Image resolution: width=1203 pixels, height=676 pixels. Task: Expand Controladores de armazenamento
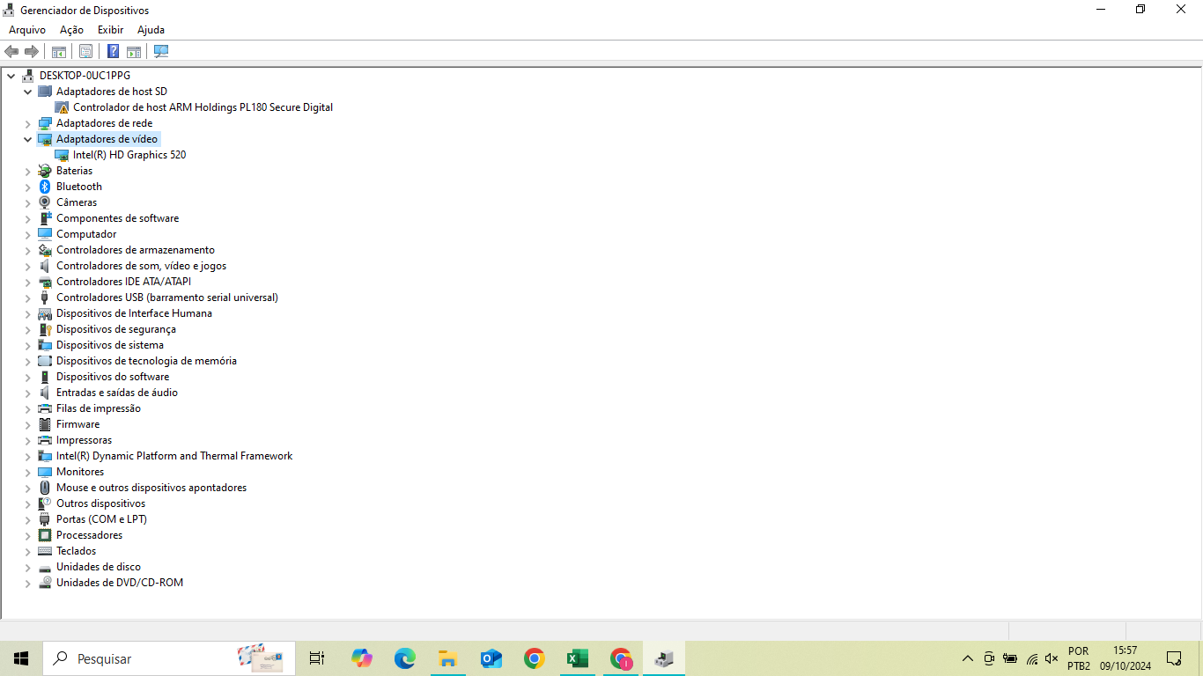(x=27, y=250)
